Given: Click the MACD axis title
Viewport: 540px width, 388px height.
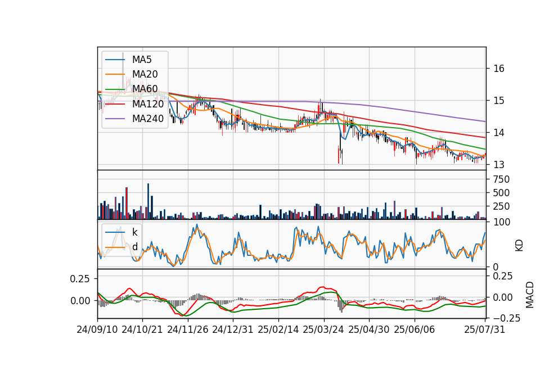Looking at the screenshot, I should click(530, 295).
